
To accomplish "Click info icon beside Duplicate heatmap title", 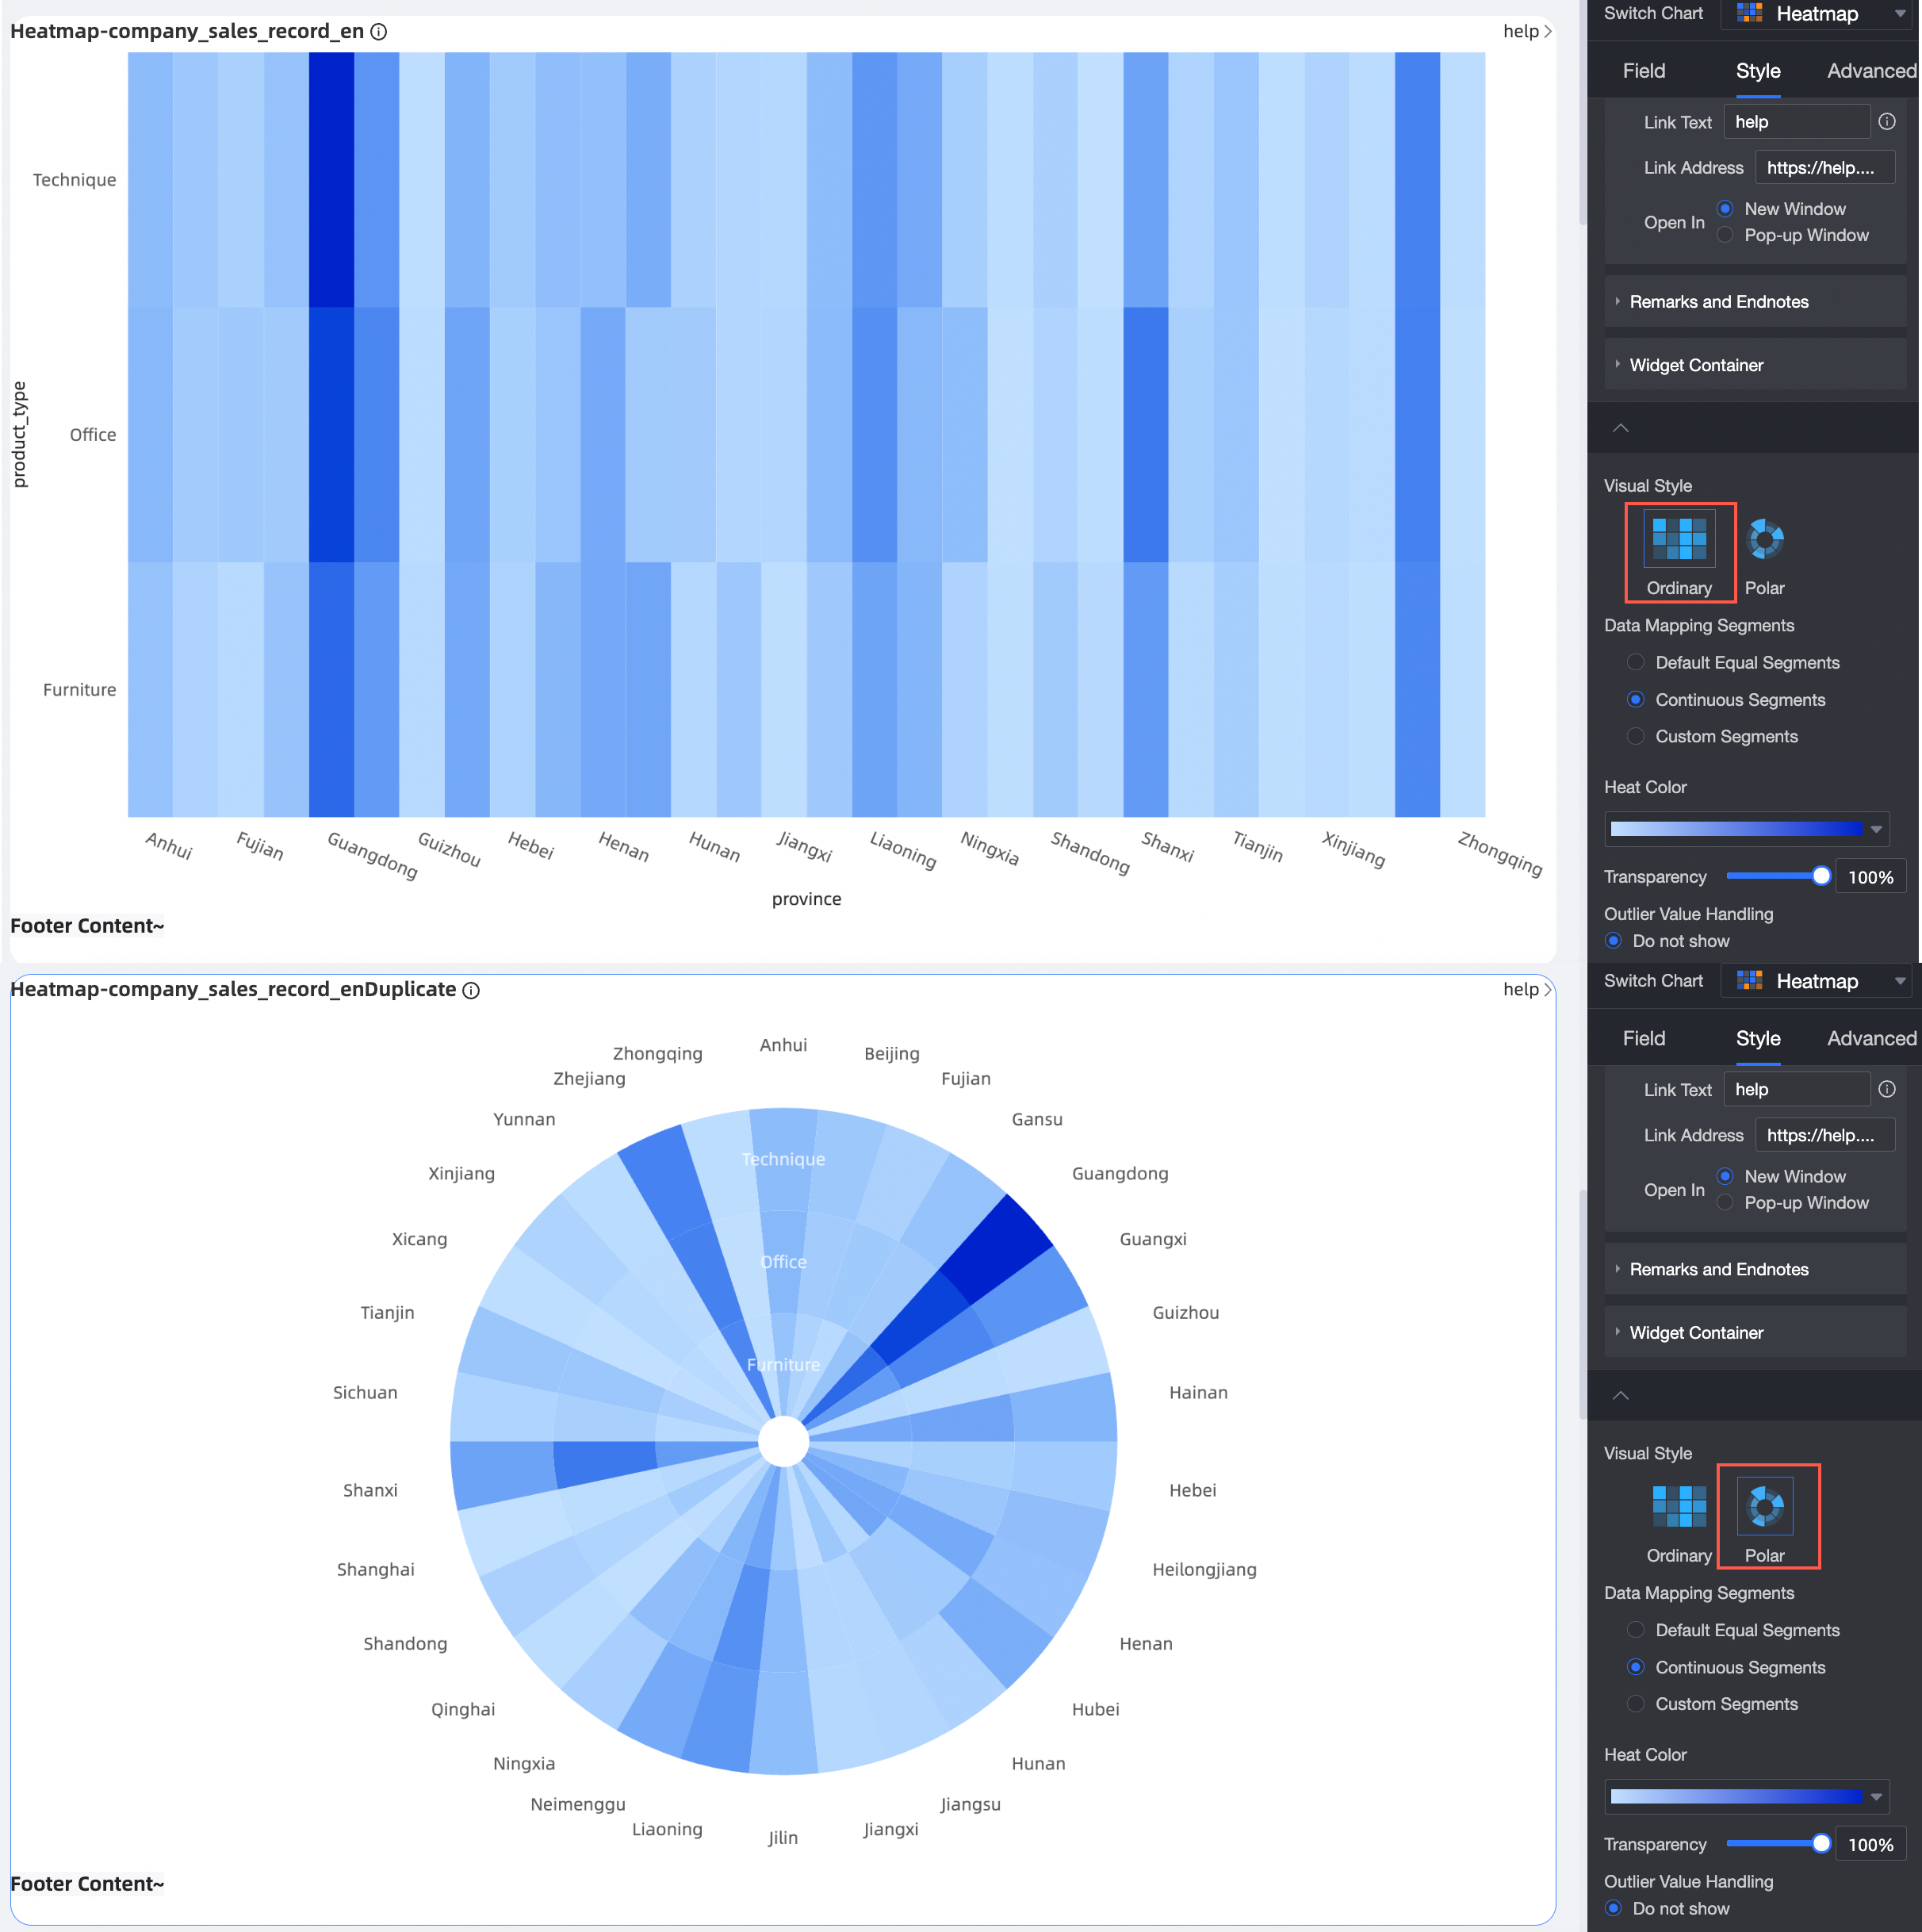I will [x=471, y=990].
